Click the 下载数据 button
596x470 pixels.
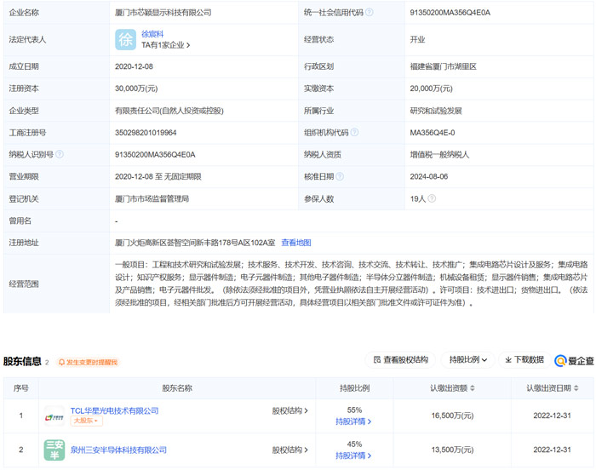523,360
